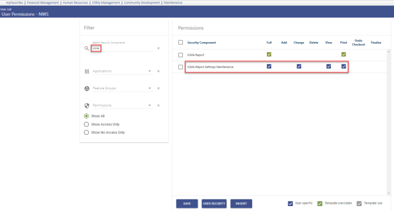394x210 pixels.
Task: Clear the security component search text
Action: click(158, 48)
